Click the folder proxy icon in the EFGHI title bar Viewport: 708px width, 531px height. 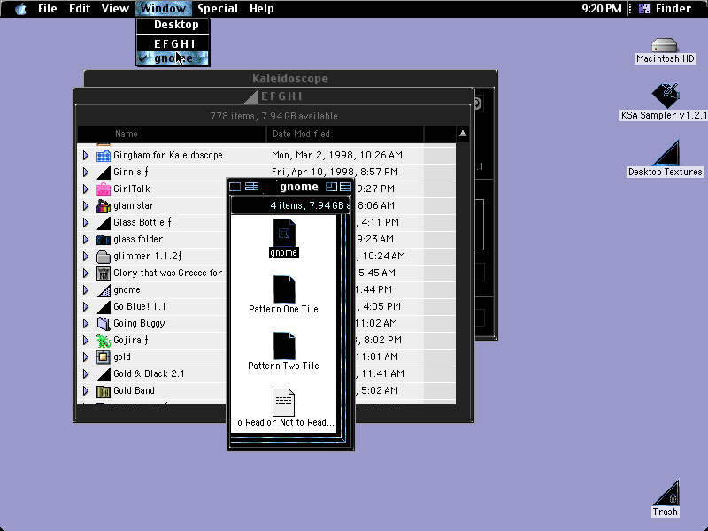pos(251,96)
